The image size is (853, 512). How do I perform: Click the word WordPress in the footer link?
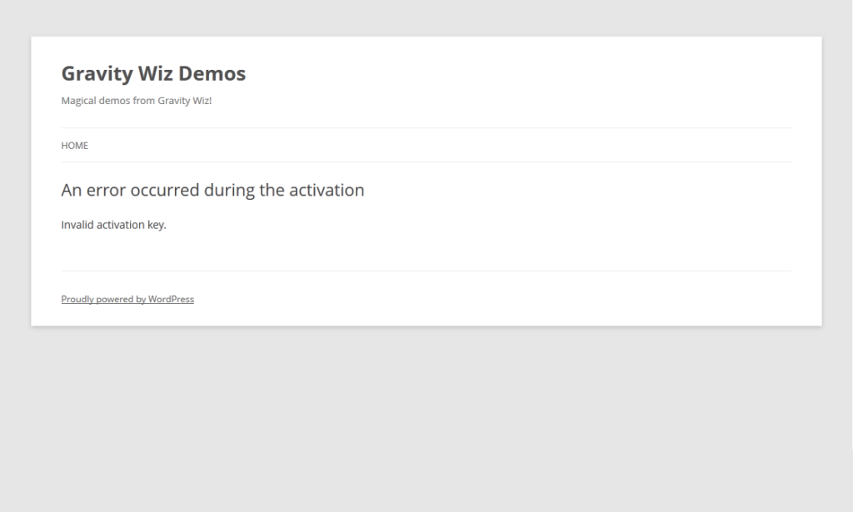coord(172,299)
